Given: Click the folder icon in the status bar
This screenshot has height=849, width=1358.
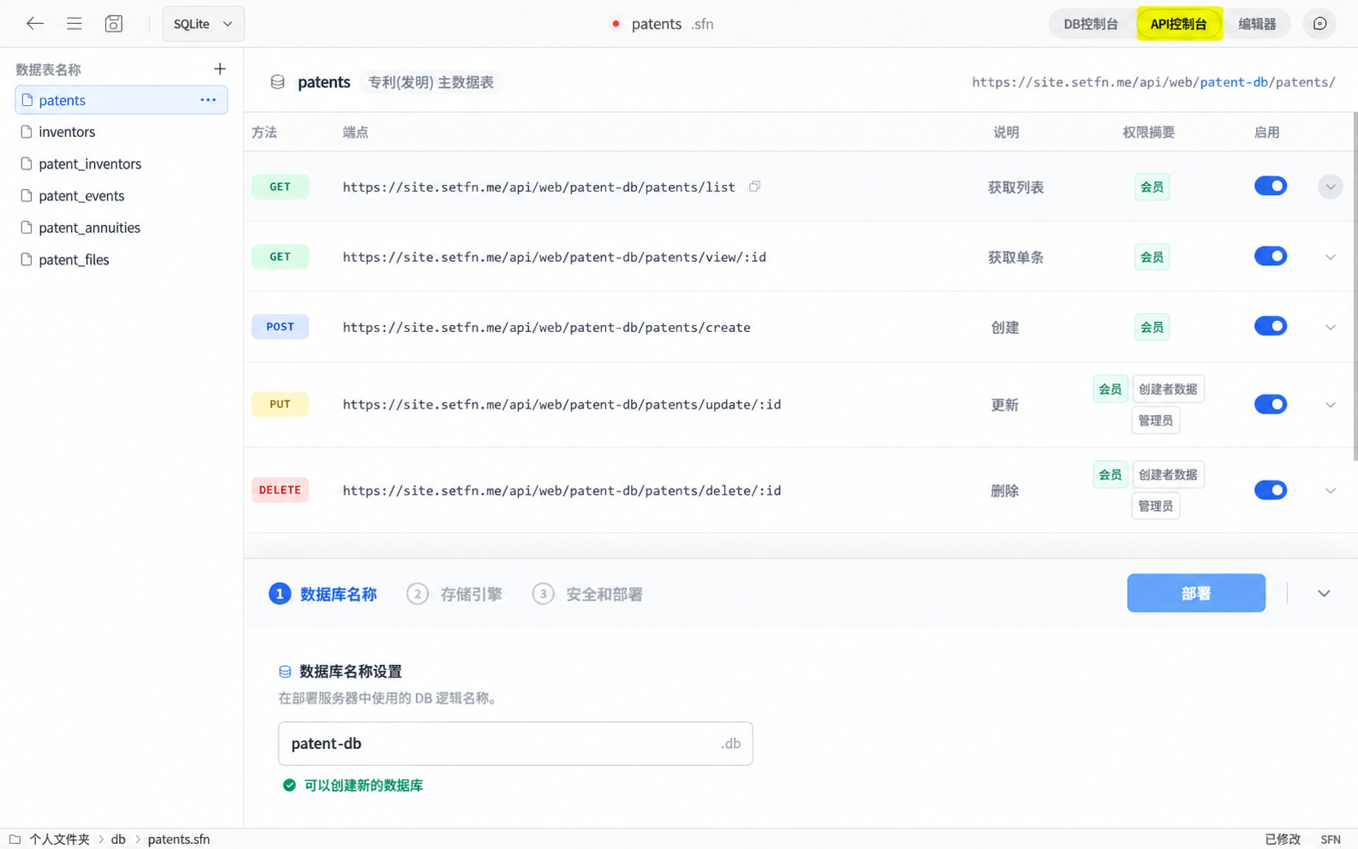Looking at the screenshot, I should [x=15, y=840].
